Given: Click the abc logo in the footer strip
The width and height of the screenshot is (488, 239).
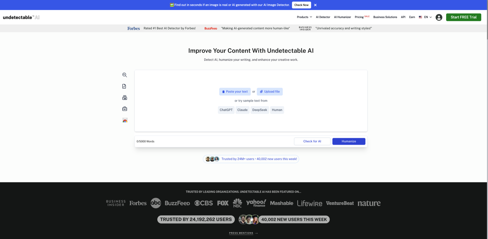Looking at the screenshot, I should (x=156, y=203).
